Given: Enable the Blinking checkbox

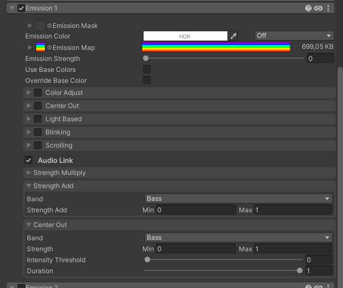Looking at the screenshot, I should point(38,132).
